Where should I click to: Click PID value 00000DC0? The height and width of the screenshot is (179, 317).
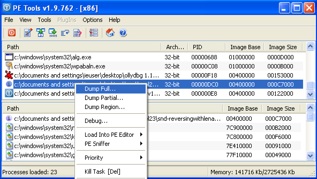[205, 84]
